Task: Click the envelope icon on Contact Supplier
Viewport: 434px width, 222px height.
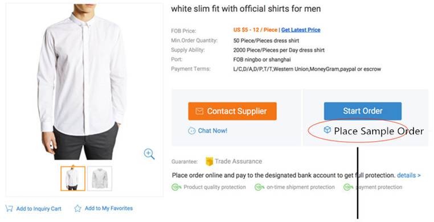Action: click(x=199, y=111)
